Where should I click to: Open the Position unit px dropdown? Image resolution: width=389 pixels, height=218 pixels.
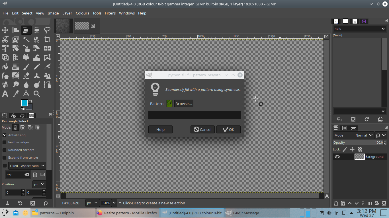point(39,184)
